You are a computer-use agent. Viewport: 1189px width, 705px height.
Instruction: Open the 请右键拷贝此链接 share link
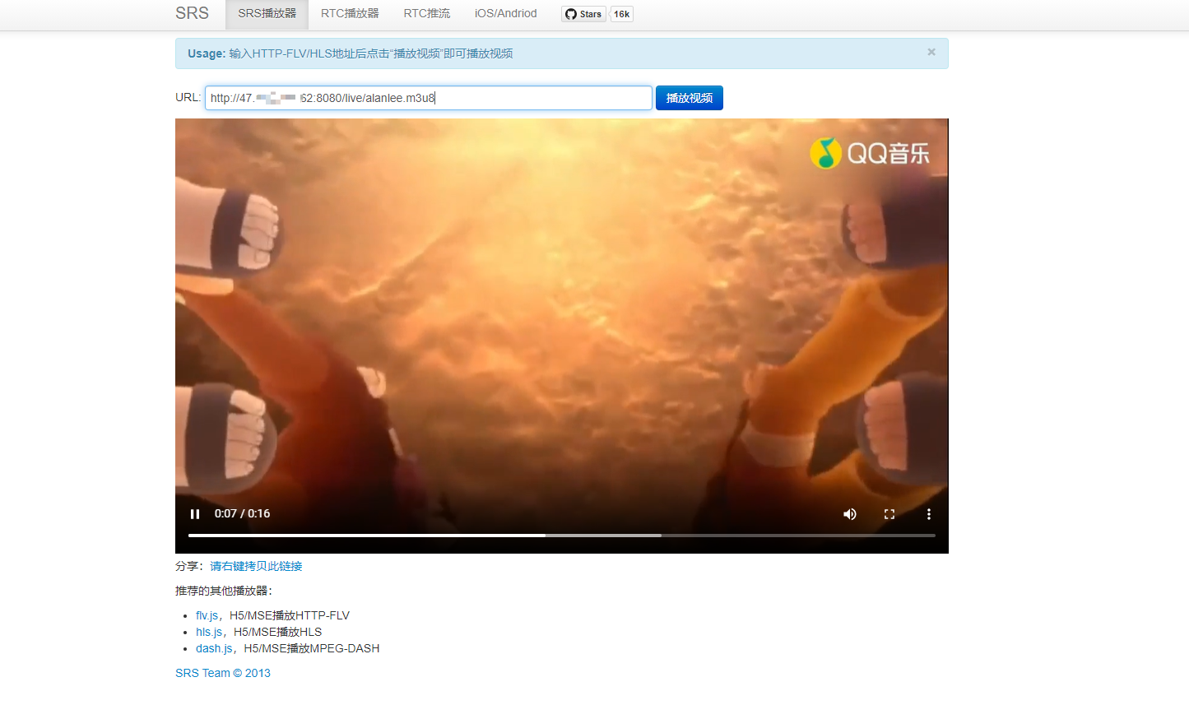[256, 566]
